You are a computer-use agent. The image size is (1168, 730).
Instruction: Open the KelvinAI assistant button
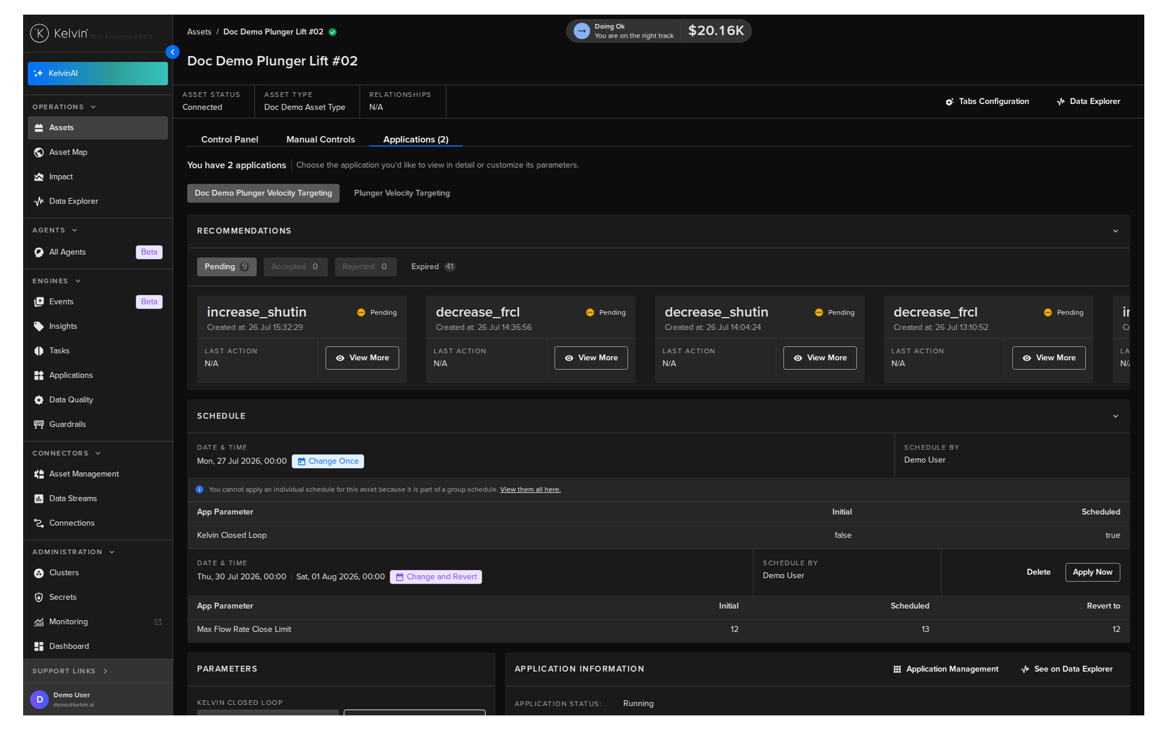point(97,74)
